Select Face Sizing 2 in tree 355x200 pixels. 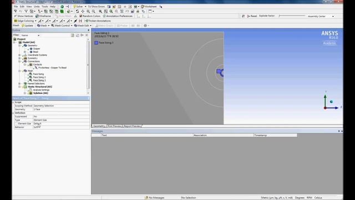click(x=39, y=77)
